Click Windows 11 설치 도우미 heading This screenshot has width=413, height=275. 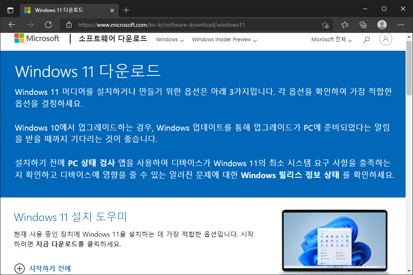(70, 217)
